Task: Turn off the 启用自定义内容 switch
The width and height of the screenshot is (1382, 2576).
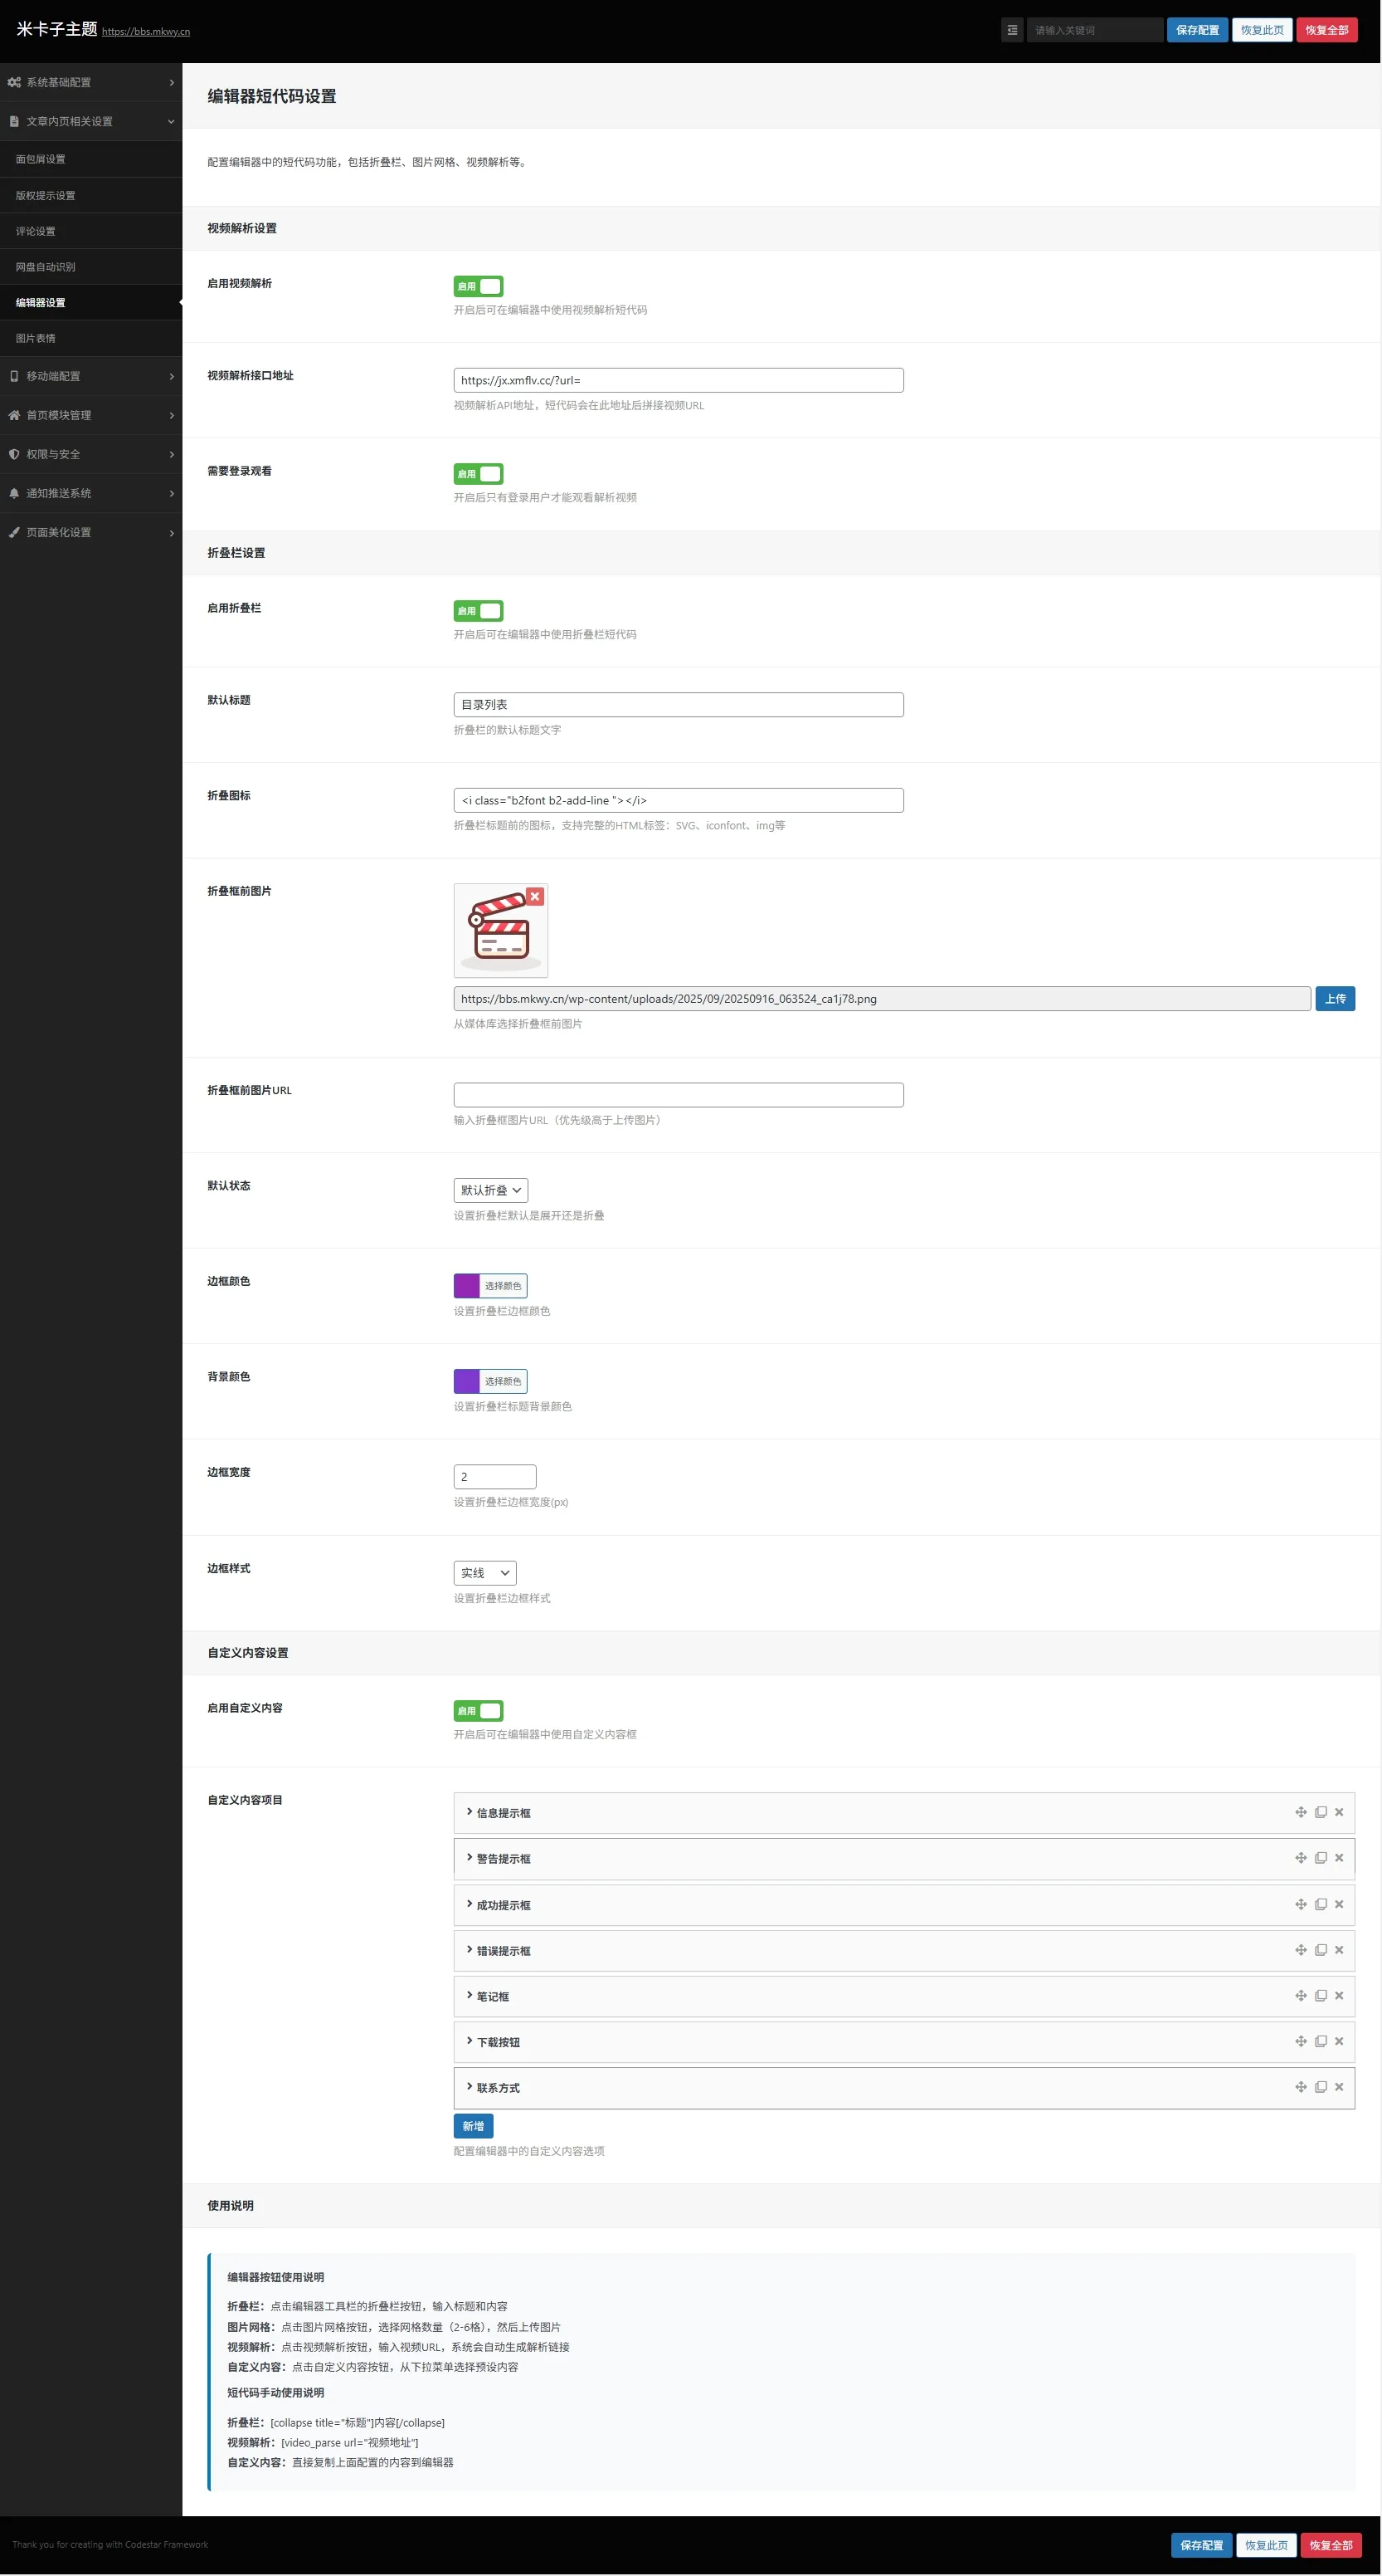Action: [478, 1711]
